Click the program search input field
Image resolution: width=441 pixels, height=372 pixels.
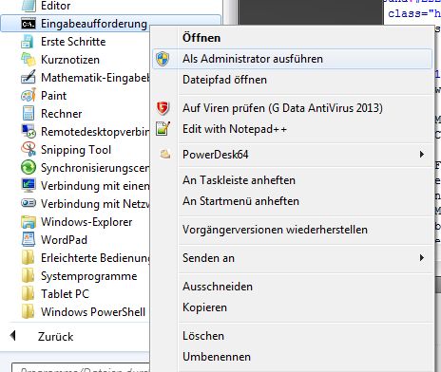click(81, 367)
